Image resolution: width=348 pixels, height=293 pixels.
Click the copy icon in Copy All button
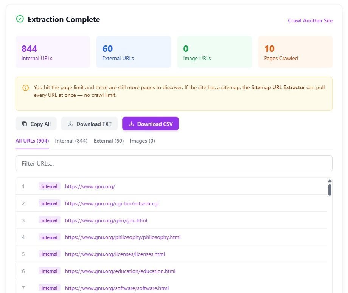[25, 124]
